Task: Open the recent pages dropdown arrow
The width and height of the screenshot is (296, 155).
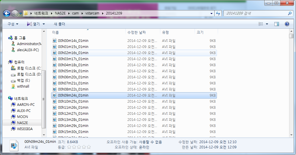Action: point(21,14)
